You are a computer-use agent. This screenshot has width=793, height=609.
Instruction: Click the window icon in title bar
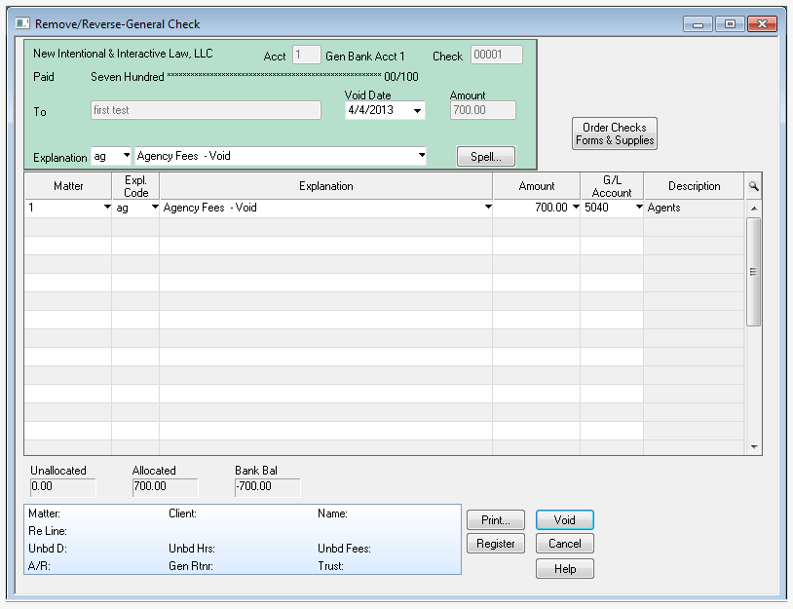click(x=21, y=22)
